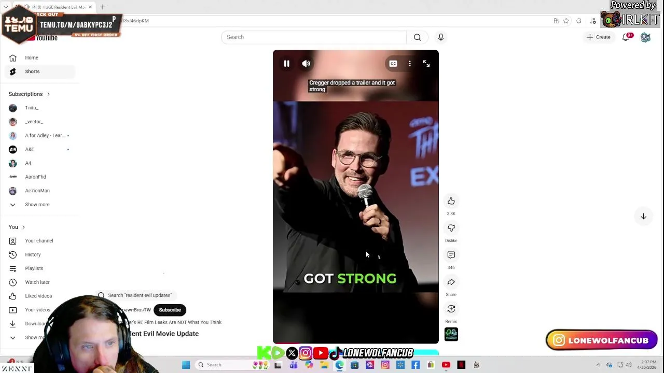
Task: Mute the Short's audio with speaker icon
Action: tap(306, 64)
